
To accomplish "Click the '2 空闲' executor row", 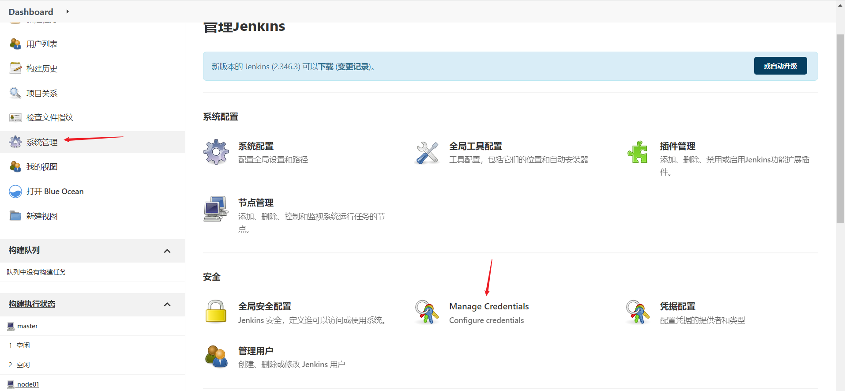I will pos(92,365).
